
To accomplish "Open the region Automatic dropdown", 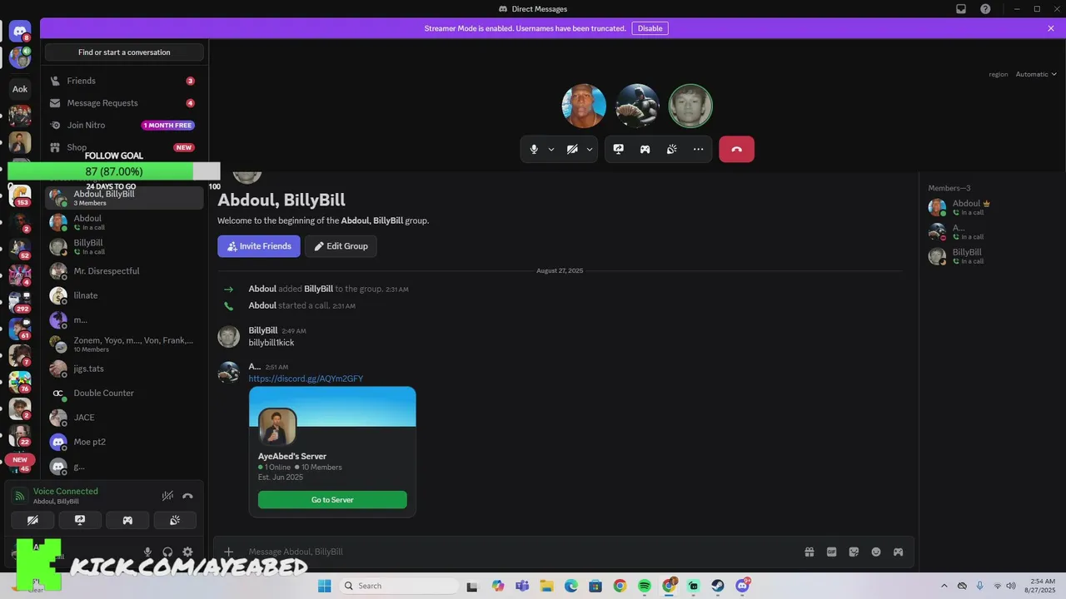I will 1036,74.
